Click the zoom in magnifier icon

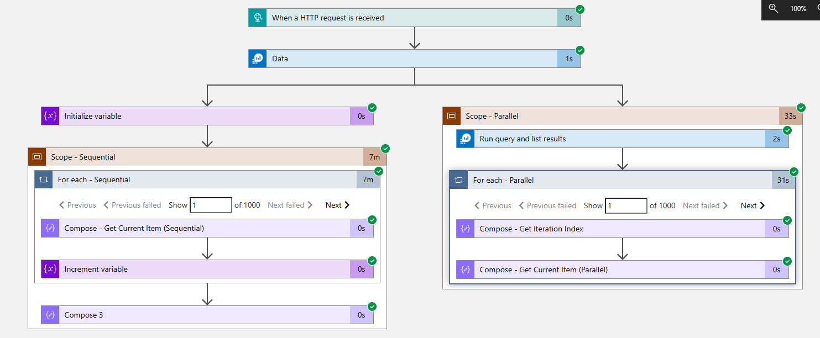point(774,9)
